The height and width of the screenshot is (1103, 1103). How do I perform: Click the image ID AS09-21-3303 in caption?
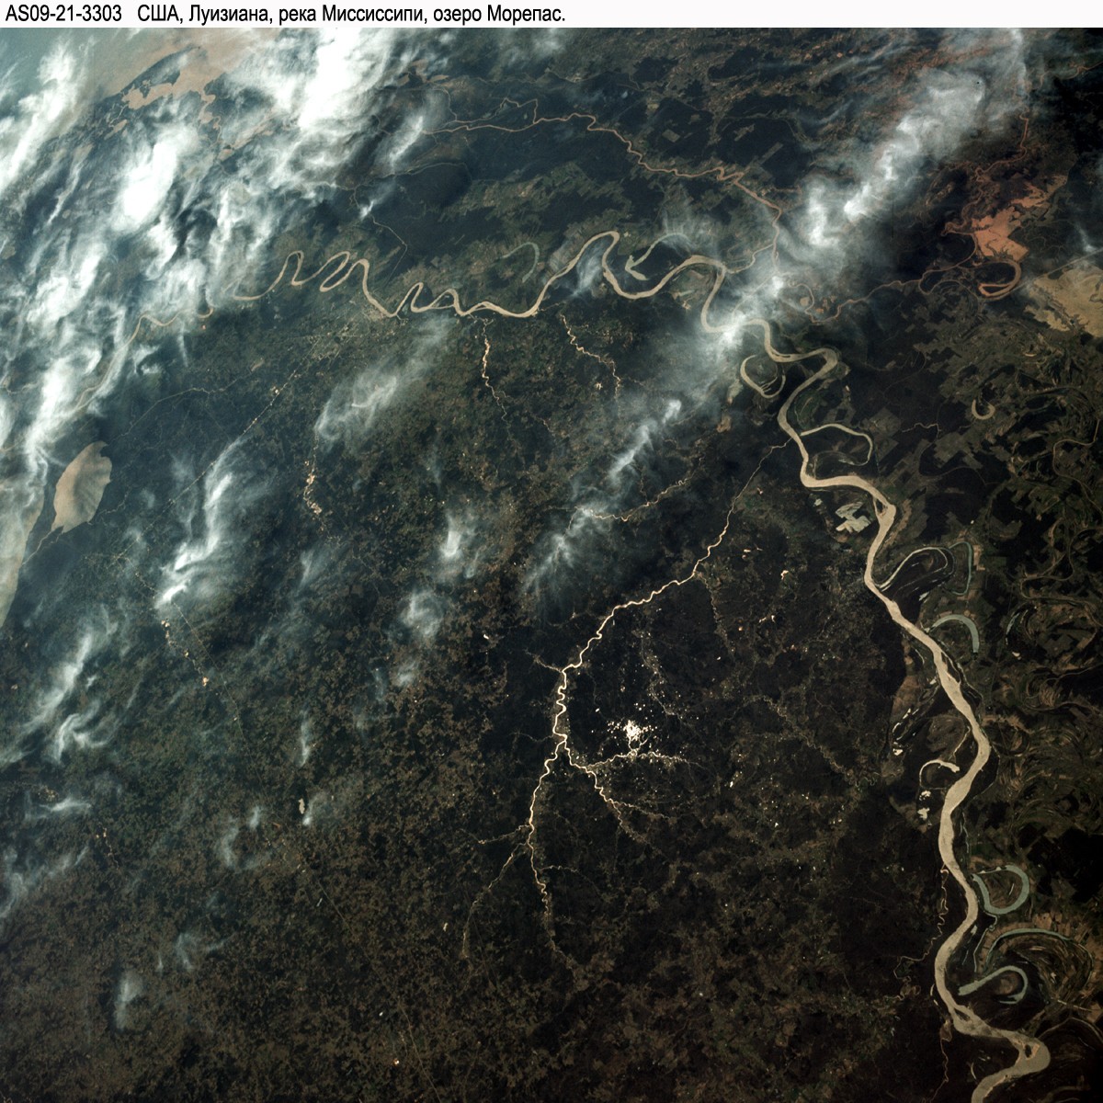64,14
